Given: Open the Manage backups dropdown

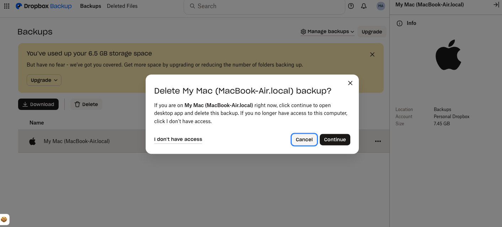Looking at the screenshot, I should [327, 31].
